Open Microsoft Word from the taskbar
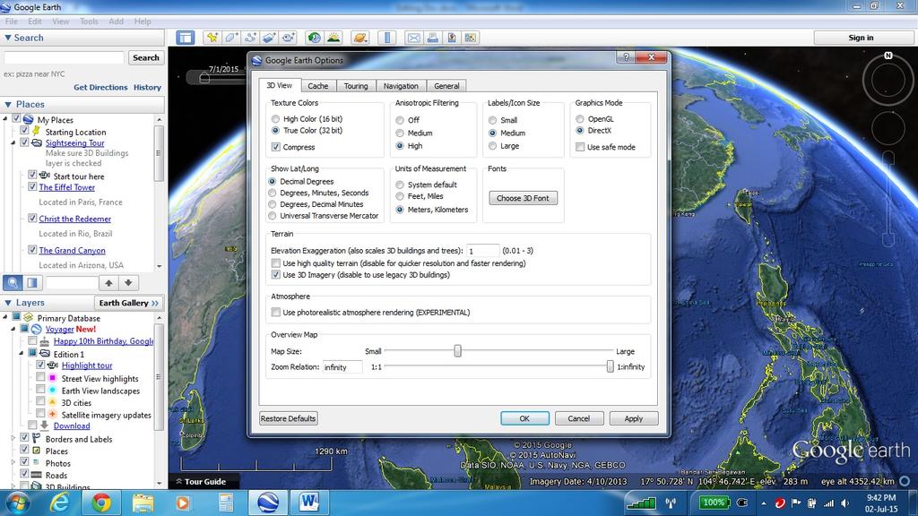Viewport: 918px width, 516px height. (310, 502)
